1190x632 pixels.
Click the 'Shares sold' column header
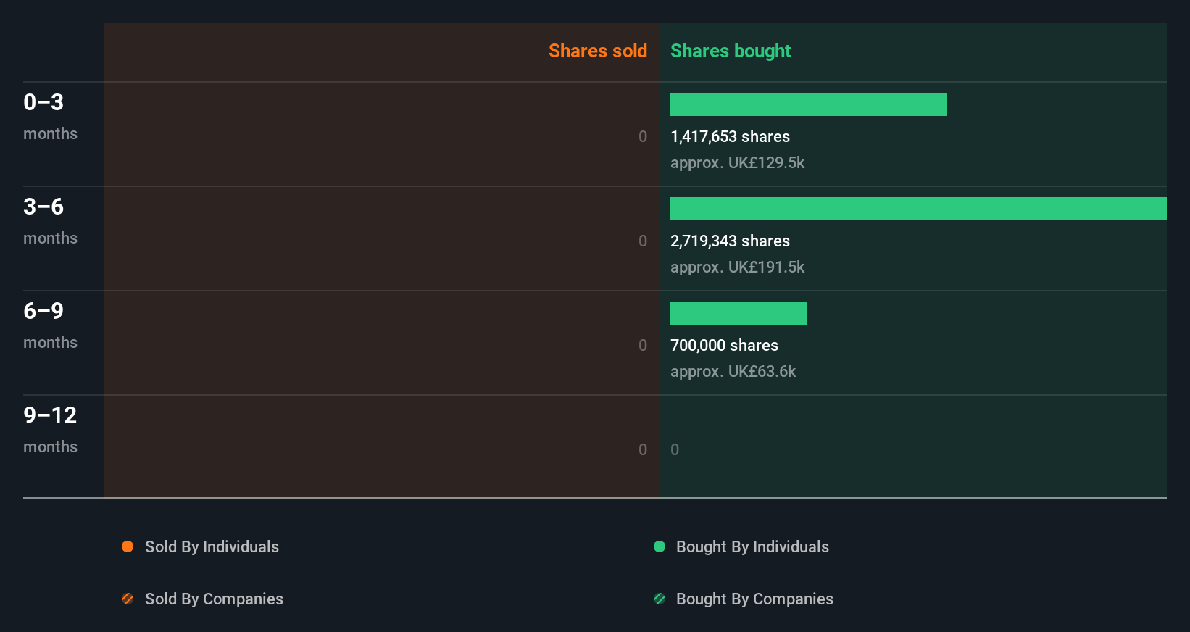(x=598, y=51)
